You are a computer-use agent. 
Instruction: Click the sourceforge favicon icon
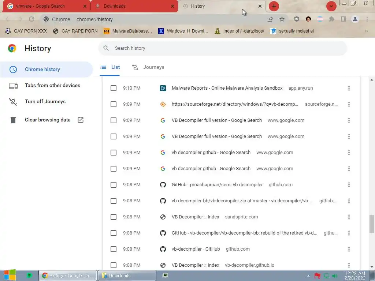[163, 104]
